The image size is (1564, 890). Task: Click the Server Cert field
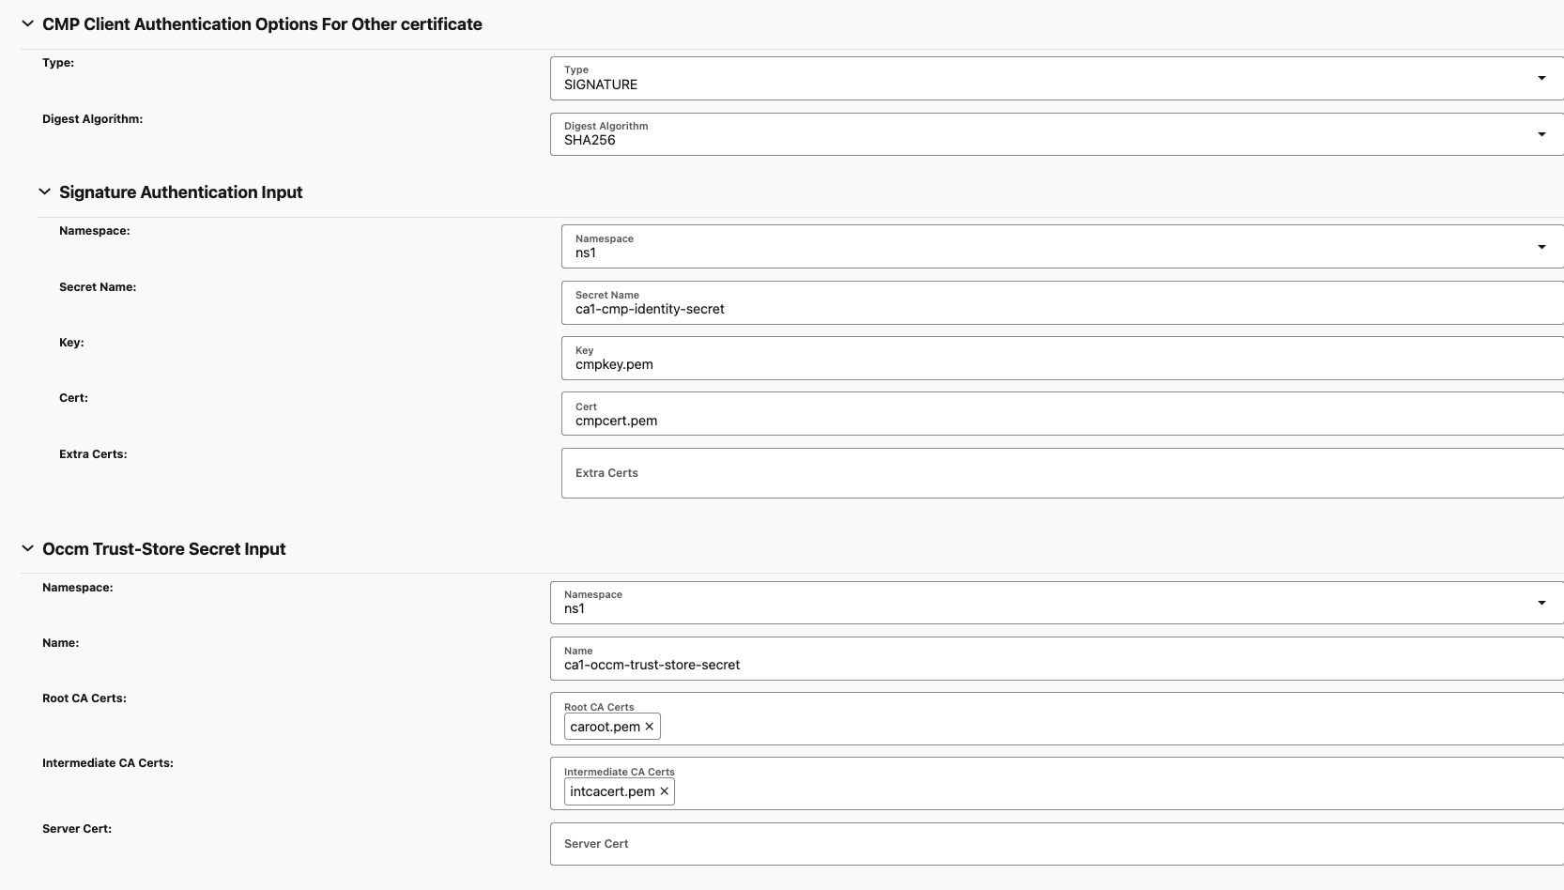click(x=939, y=844)
